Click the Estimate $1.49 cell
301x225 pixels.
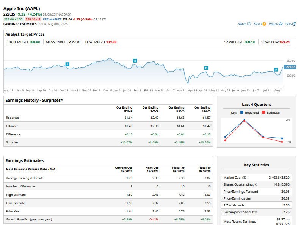coord(129,126)
